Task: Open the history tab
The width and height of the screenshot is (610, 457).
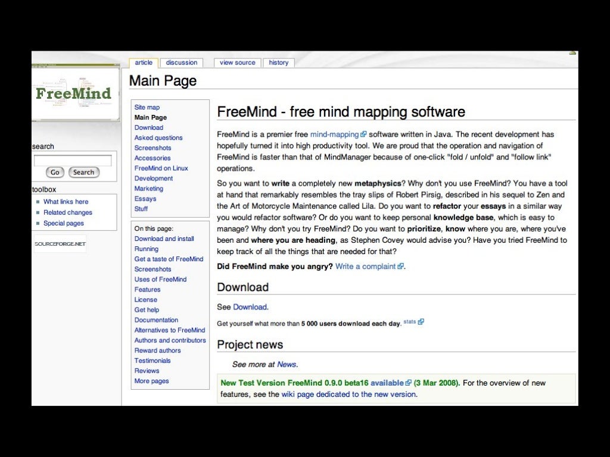Action: click(x=279, y=62)
